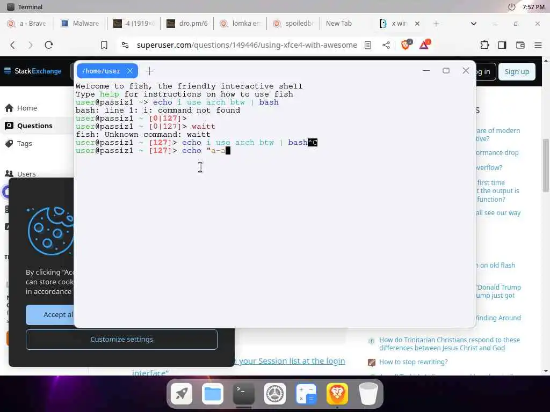This screenshot has height=412, width=550.
Task: Open 'Donald Trump' hot question link
Action: click(498, 291)
